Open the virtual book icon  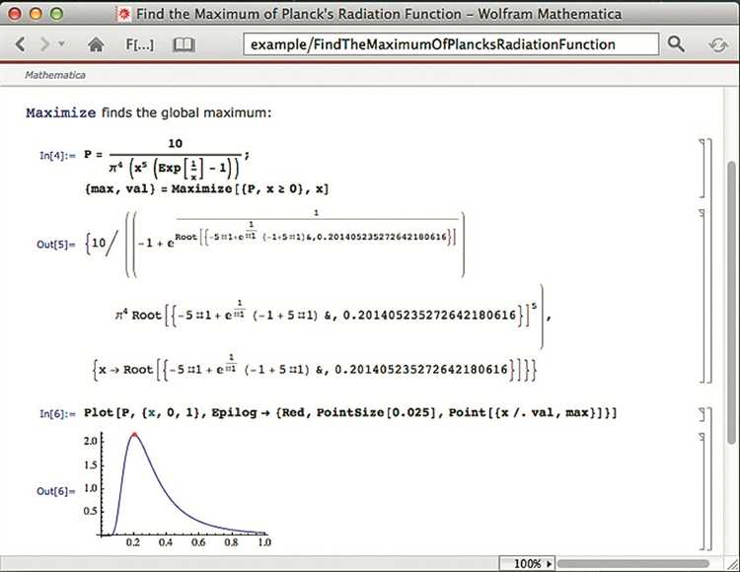tap(184, 44)
